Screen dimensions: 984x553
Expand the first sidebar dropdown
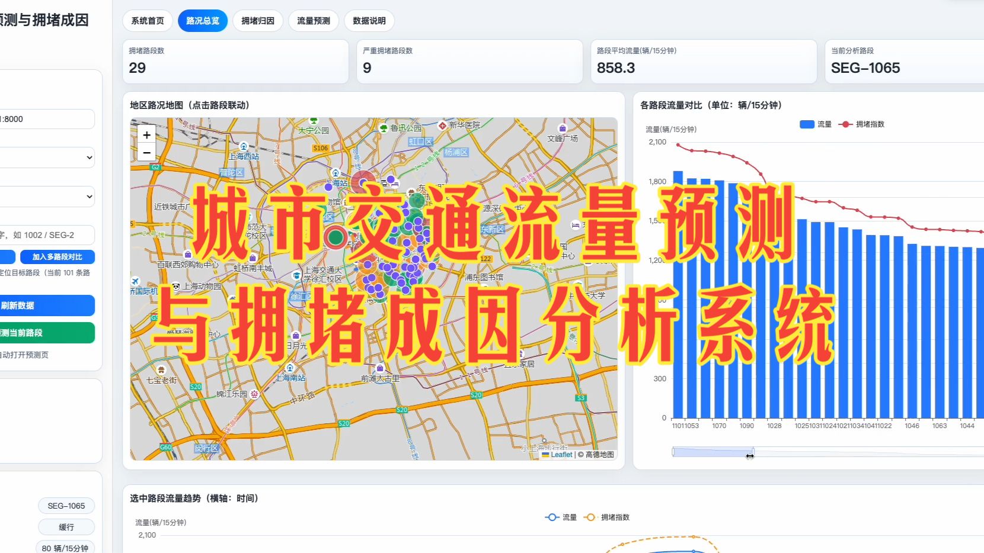point(47,157)
